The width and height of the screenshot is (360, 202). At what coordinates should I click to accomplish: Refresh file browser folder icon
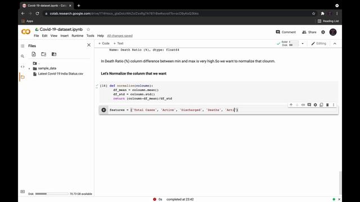click(44, 54)
